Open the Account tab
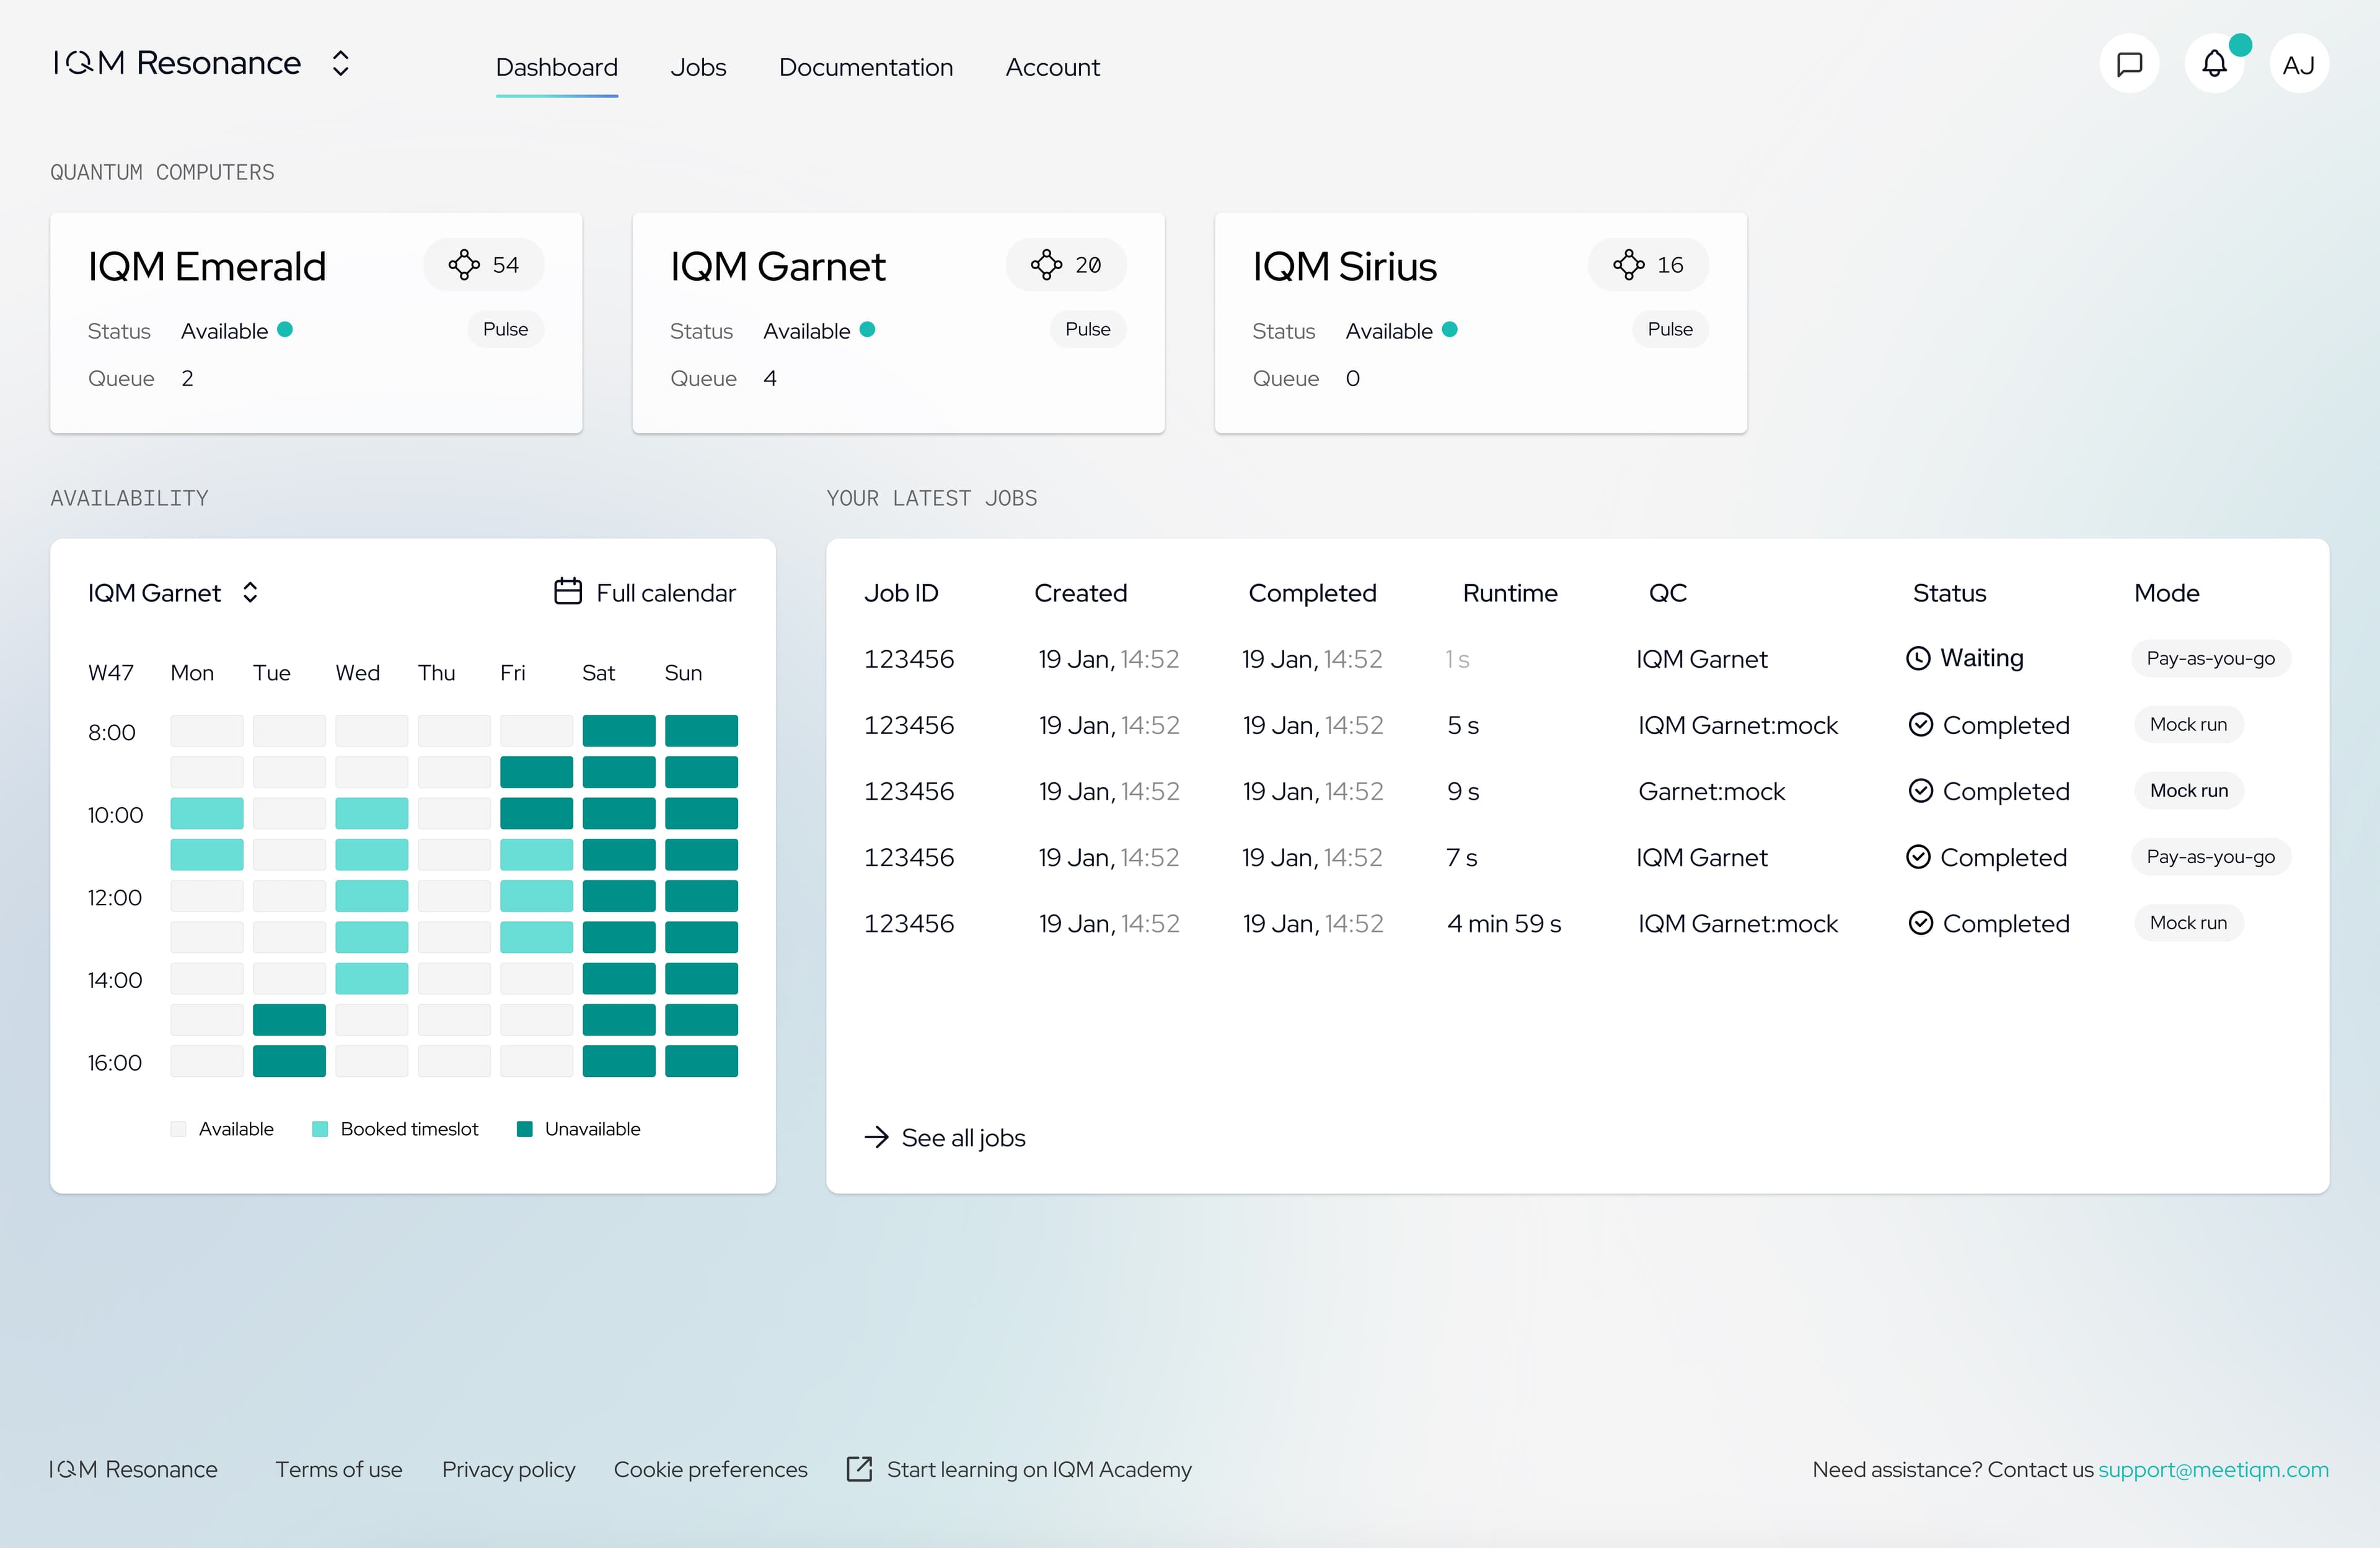This screenshot has width=2380, height=1548. [1052, 67]
